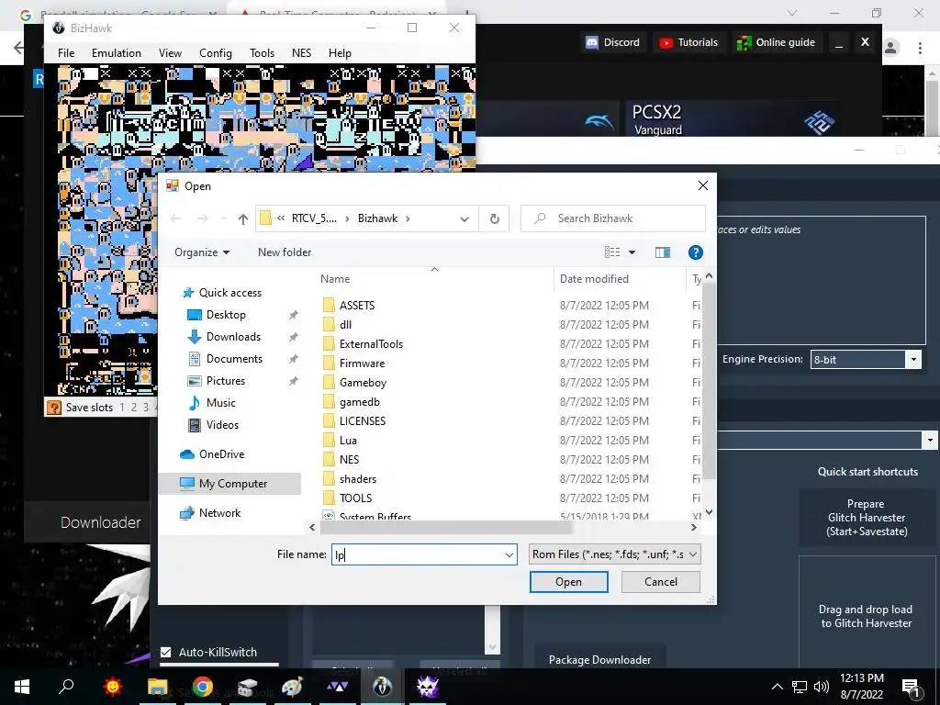
Task: Open Google Chrome from taskbar
Action: pos(203,687)
